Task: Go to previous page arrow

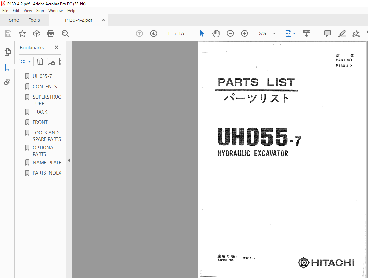Action: coord(139,33)
